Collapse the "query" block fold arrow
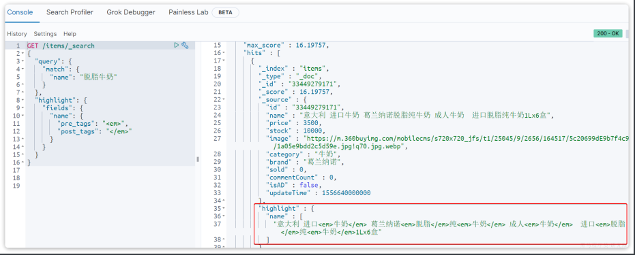 click(x=23, y=61)
